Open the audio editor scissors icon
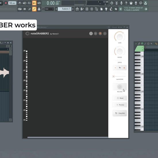The image size is (158, 158). (x=117, y=3)
